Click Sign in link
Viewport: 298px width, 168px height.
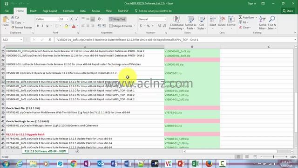252,3
